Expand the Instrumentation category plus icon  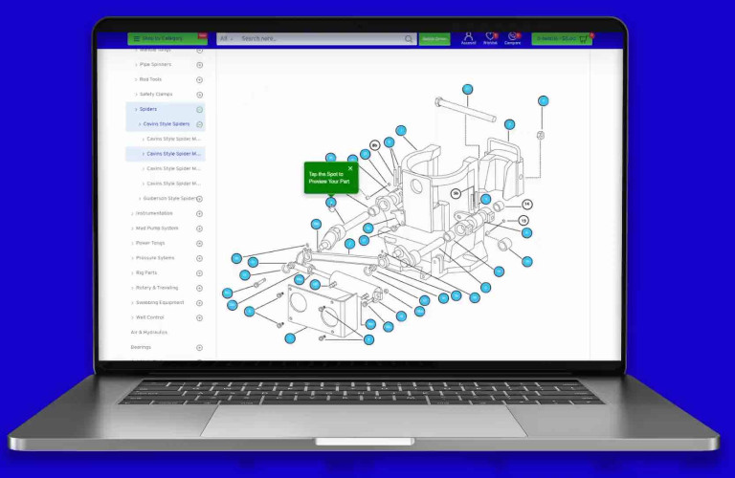pyautogui.click(x=200, y=213)
